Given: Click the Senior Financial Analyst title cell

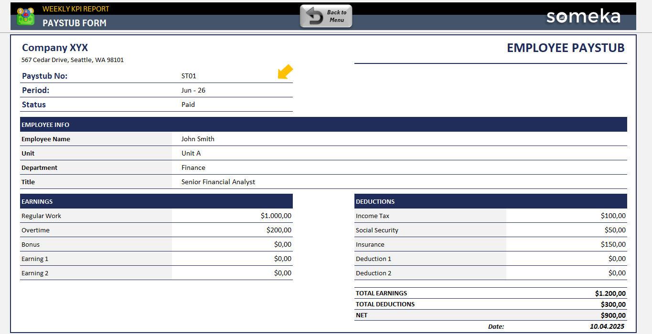Looking at the screenshot, I should tap(218, 182).
